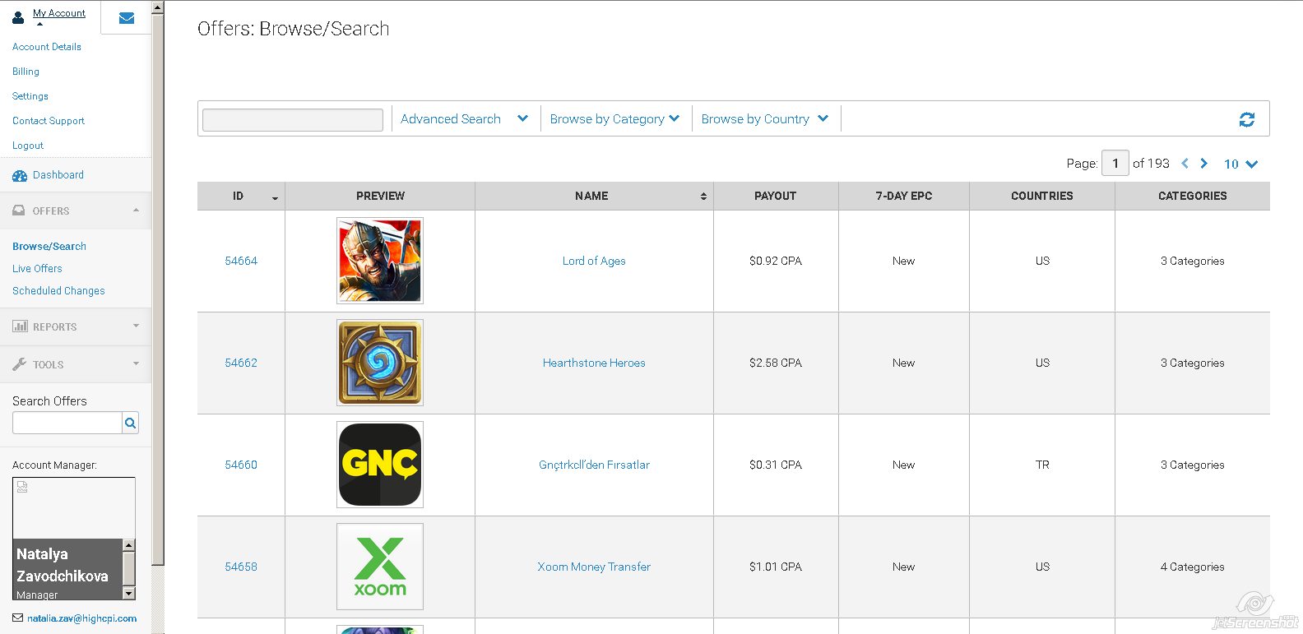This screenshot has width=1303, height=634.
Task: Click the refresh offers icon
Action: pyautogui.click(x=1246, y=119)
